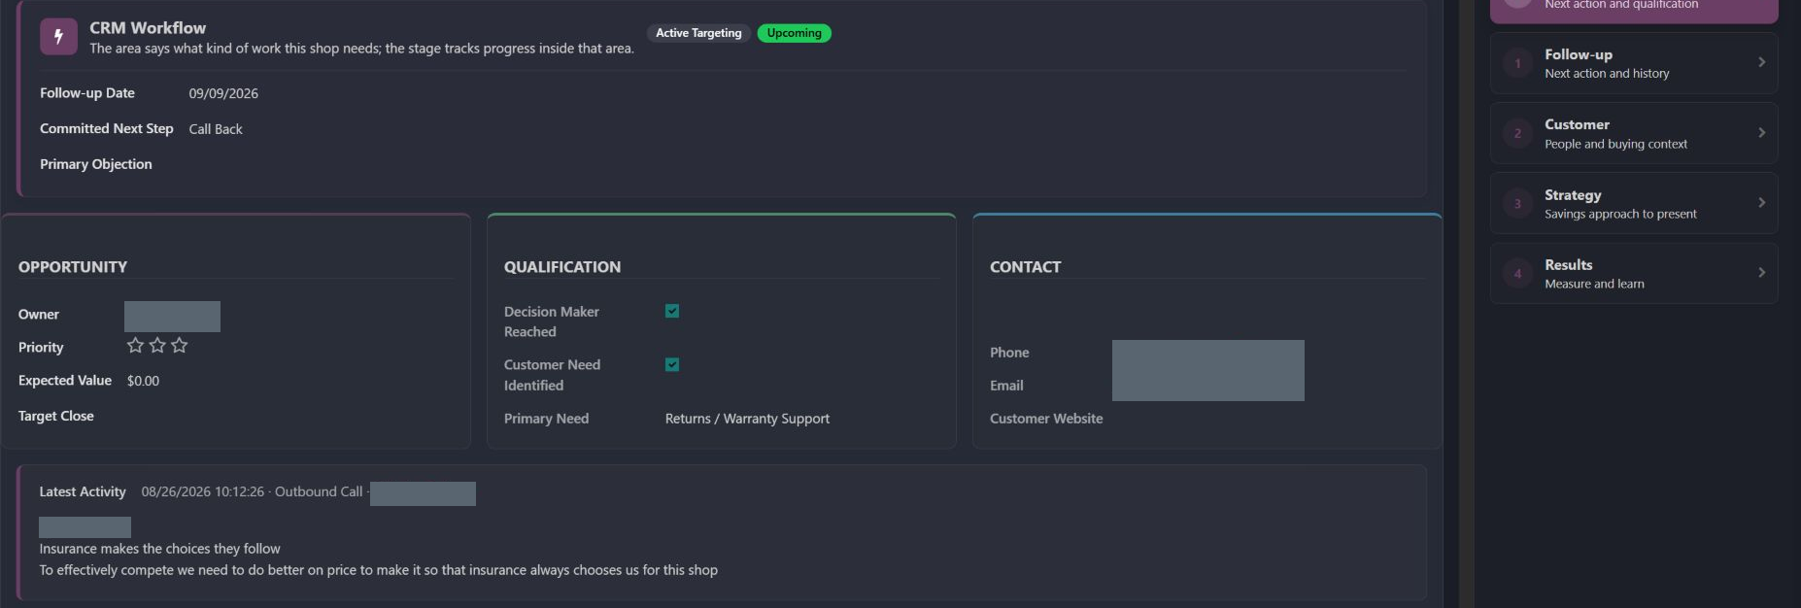
Task: Click the Outbound Call activity text
Action: point(319,491)
